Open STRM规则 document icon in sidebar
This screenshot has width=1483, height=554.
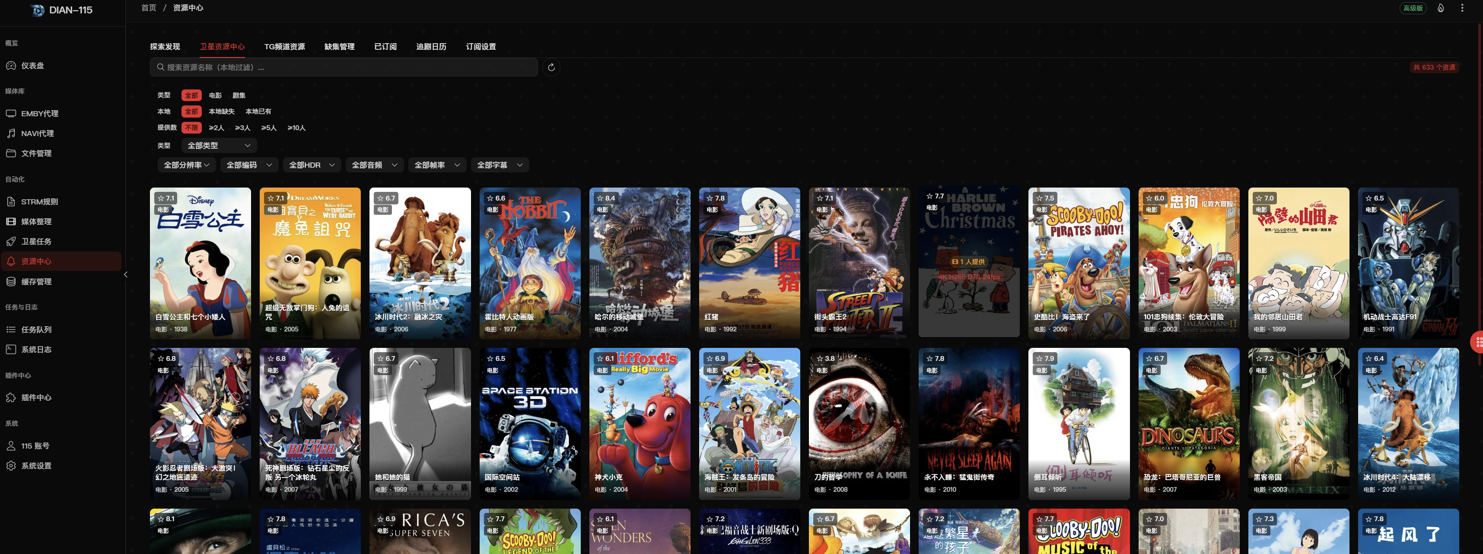pyautogui.click(x=11, y=201)
